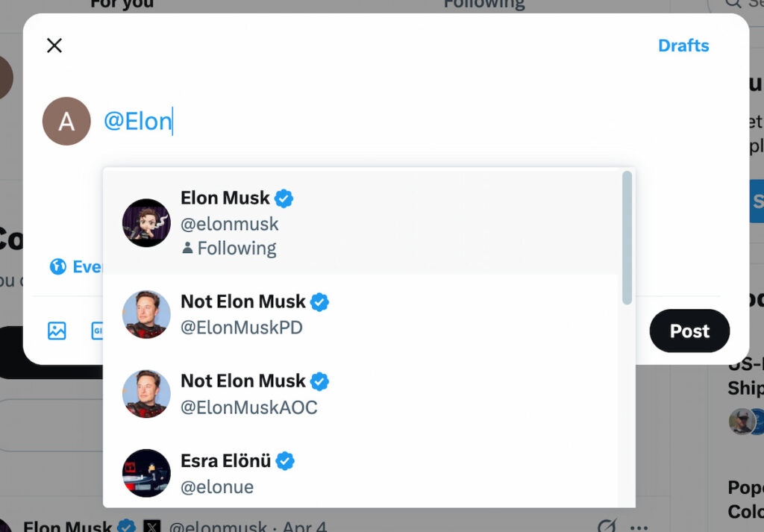Click the Esra Elönü profile picture
Image resolution: width=764 pixels, height=532 pixels.
tap(146, 473)
